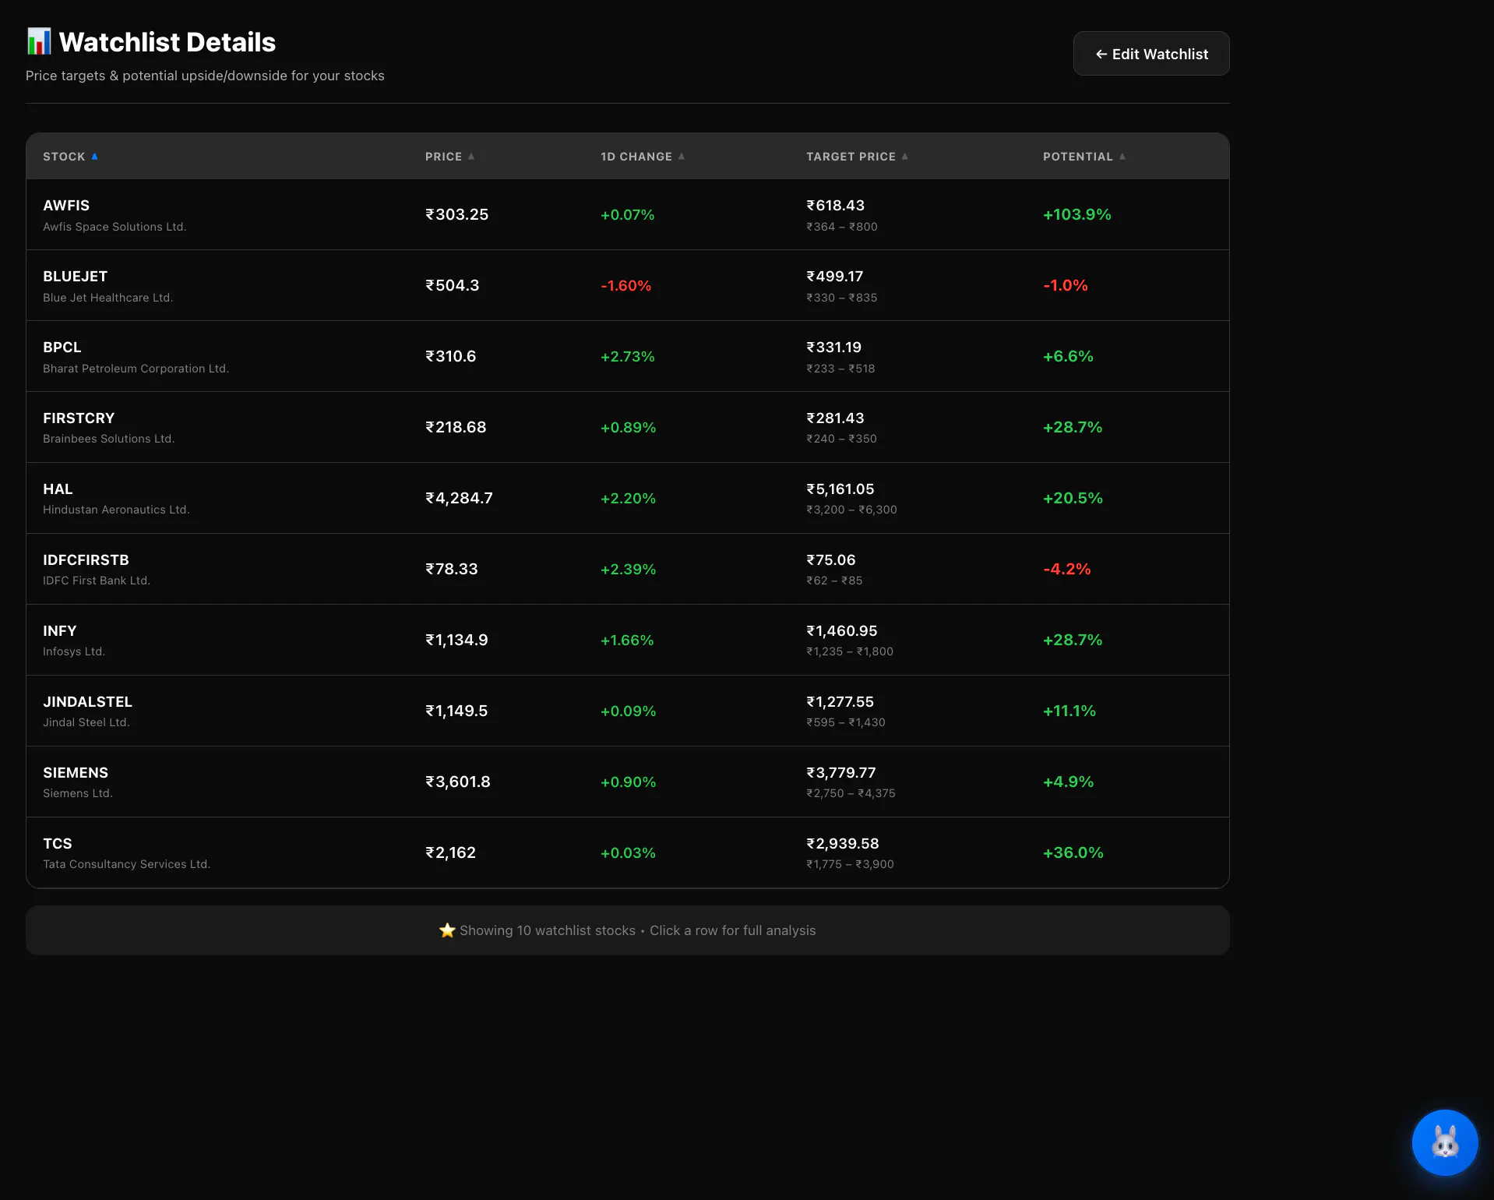This screenshot has height=1200, width=1494.
Task: Click the -1.60% daily change for BLUEJET
Action: tap(626, 286)
